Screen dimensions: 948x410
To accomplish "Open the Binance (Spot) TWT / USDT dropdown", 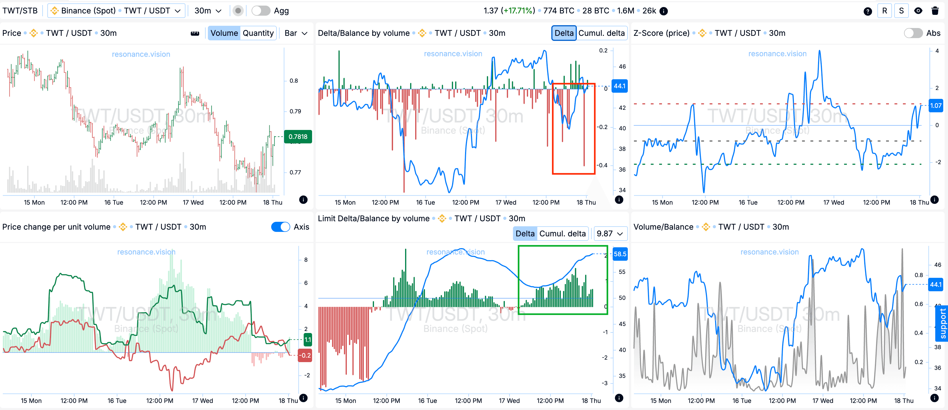I will (116, 11).
